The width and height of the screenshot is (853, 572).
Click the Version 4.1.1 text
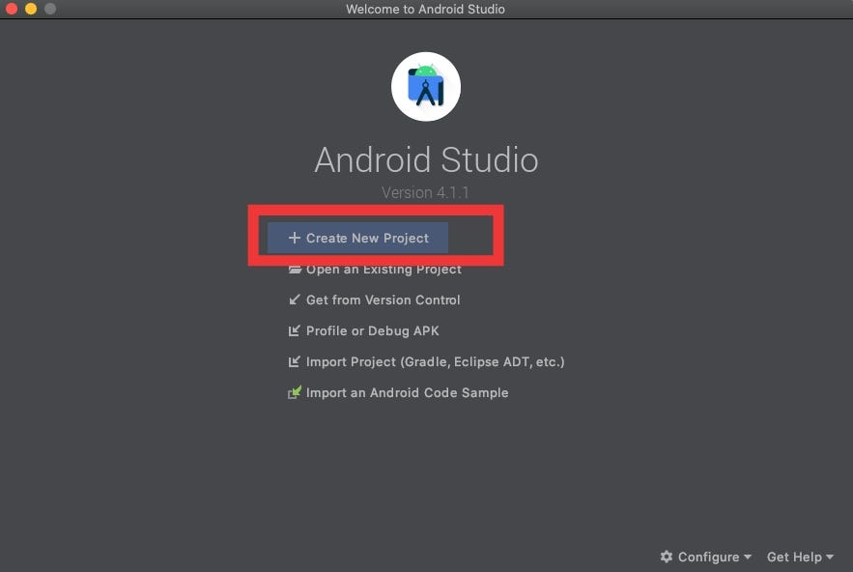(426, 192)
